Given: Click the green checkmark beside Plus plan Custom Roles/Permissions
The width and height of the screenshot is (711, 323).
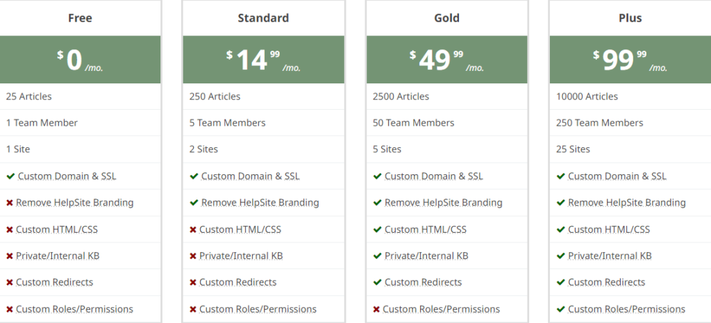Looking at the screenshot, I should click(x=560, y=309).
